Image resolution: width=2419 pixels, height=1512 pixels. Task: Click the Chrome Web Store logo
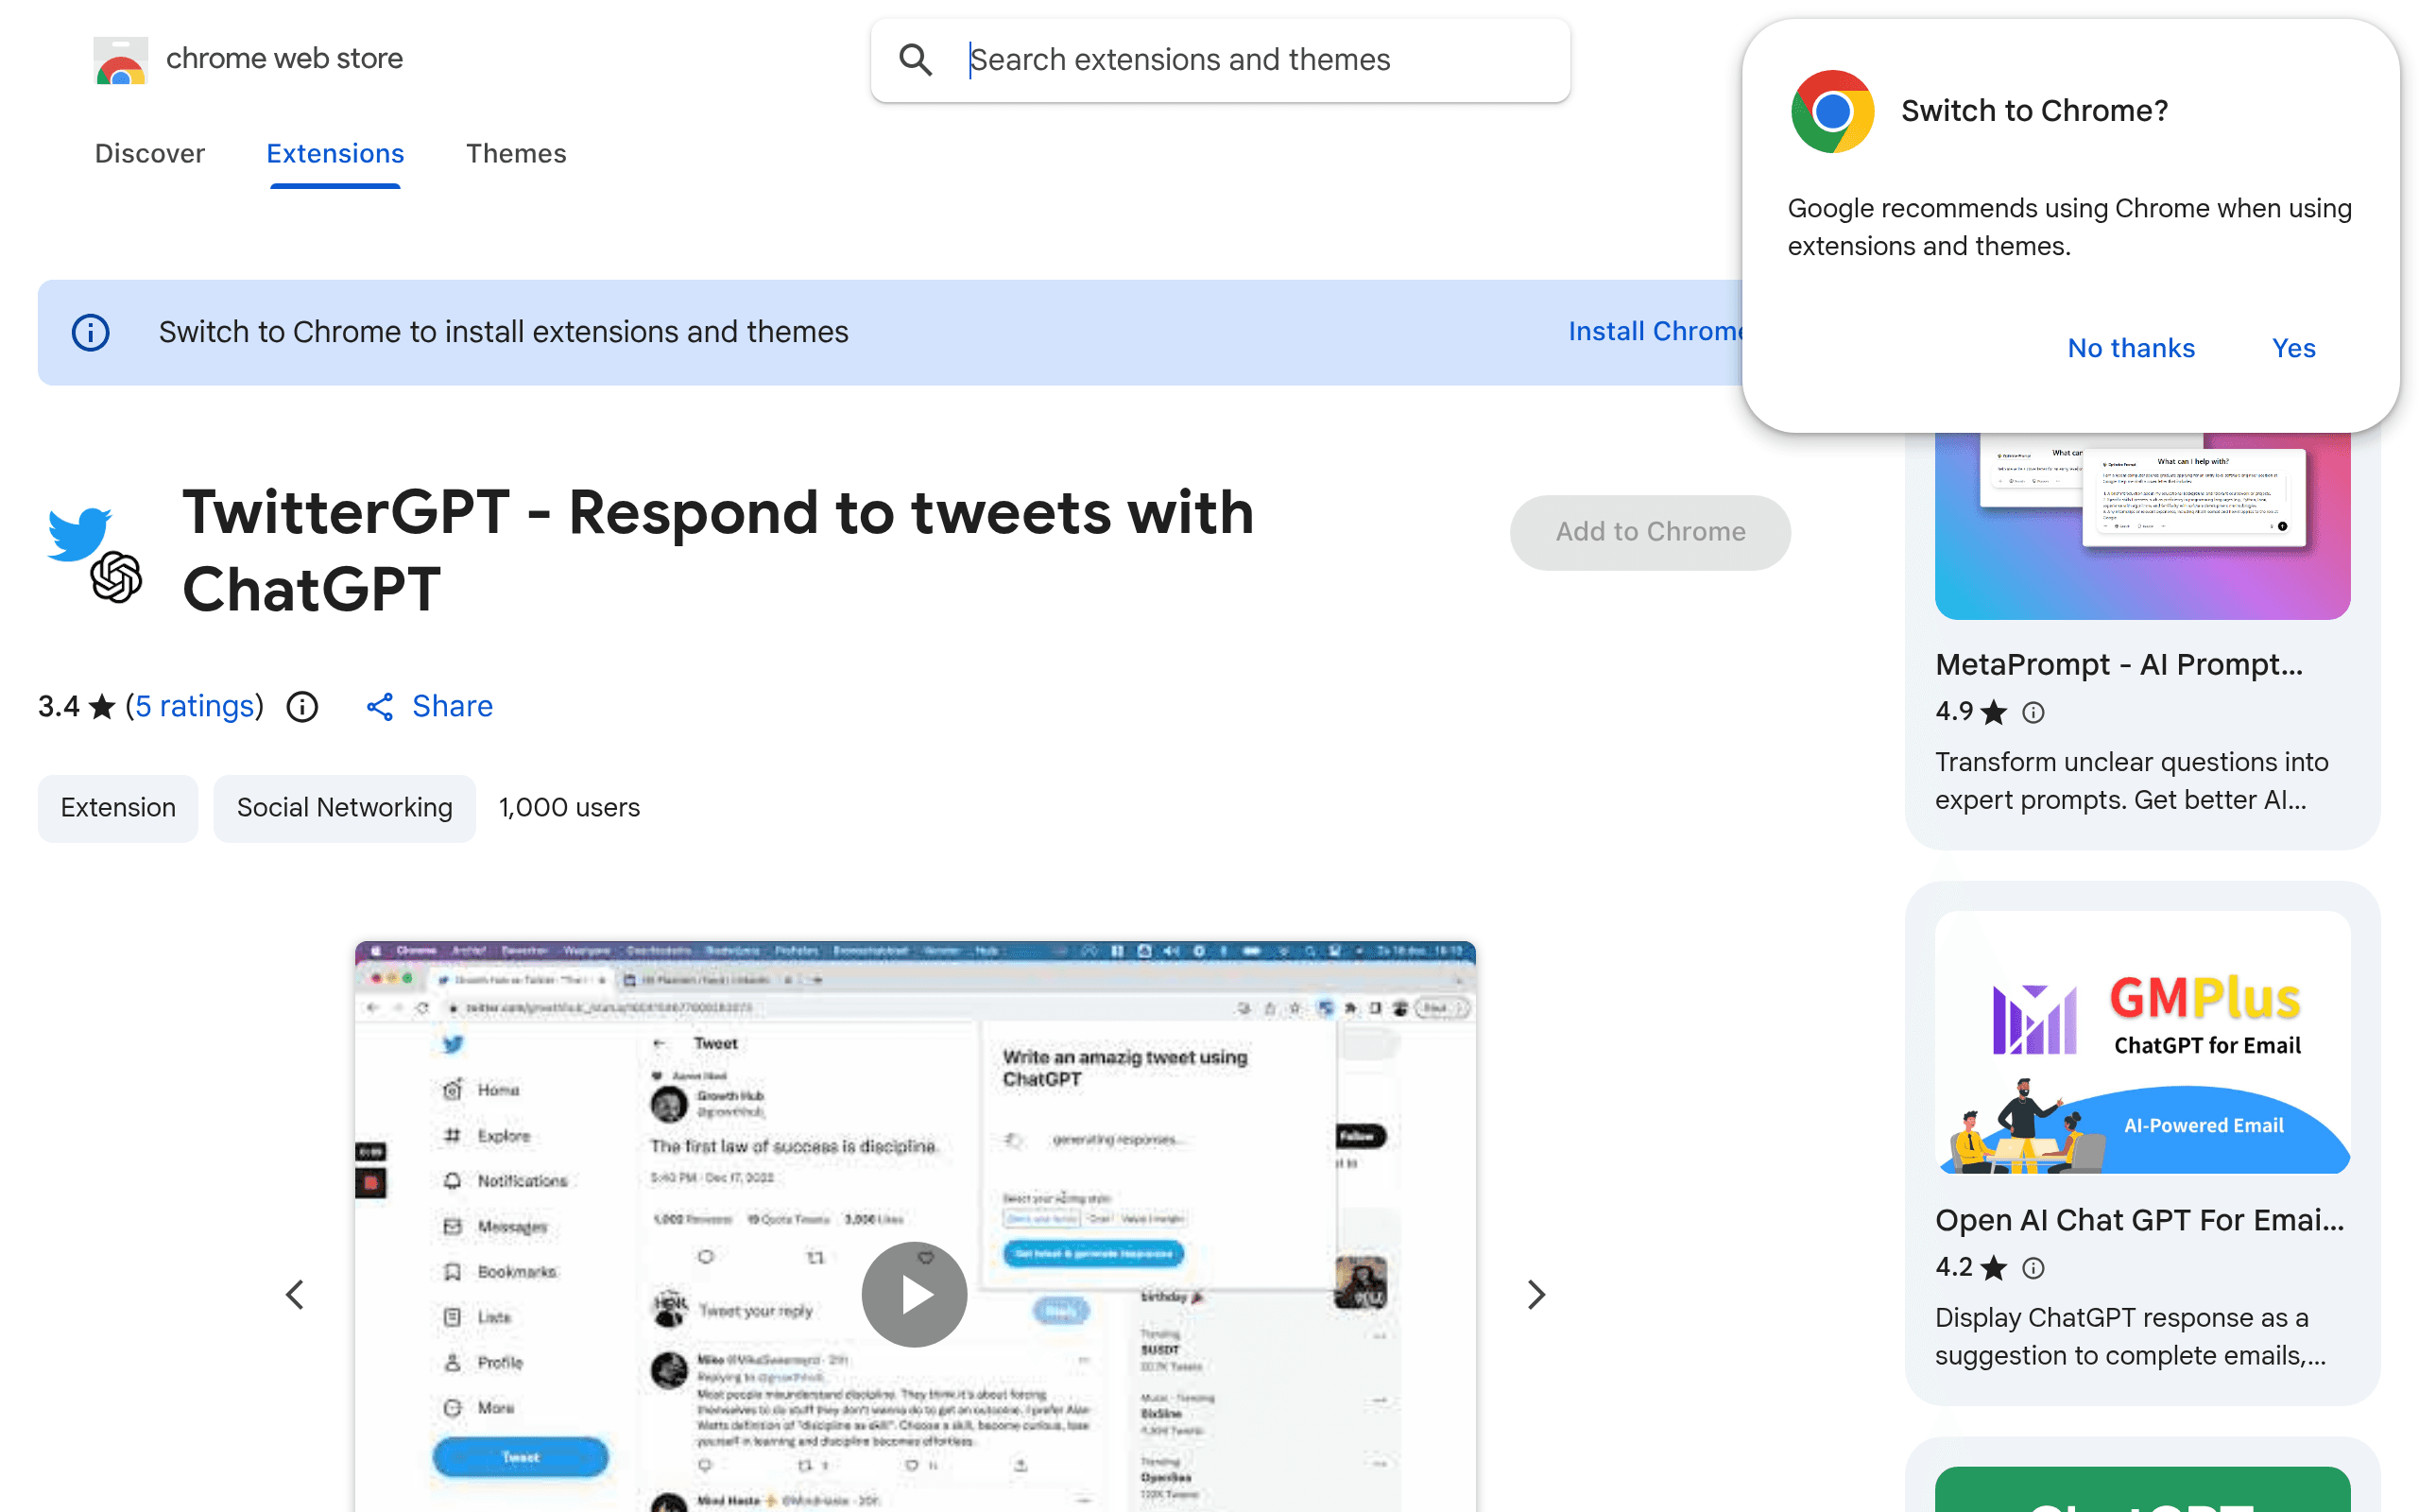tap(121, 60)
